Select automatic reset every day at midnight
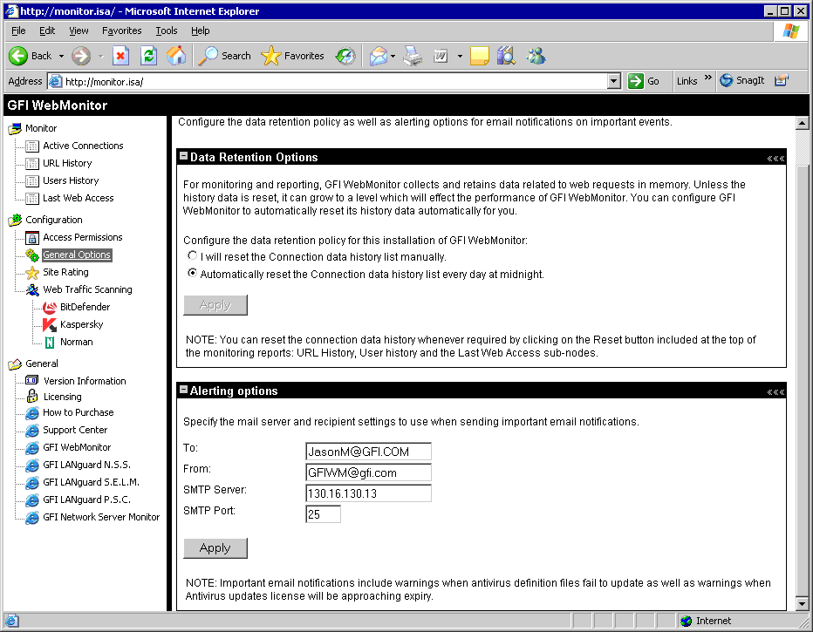The image size is (813, 632). click(193, 273)
